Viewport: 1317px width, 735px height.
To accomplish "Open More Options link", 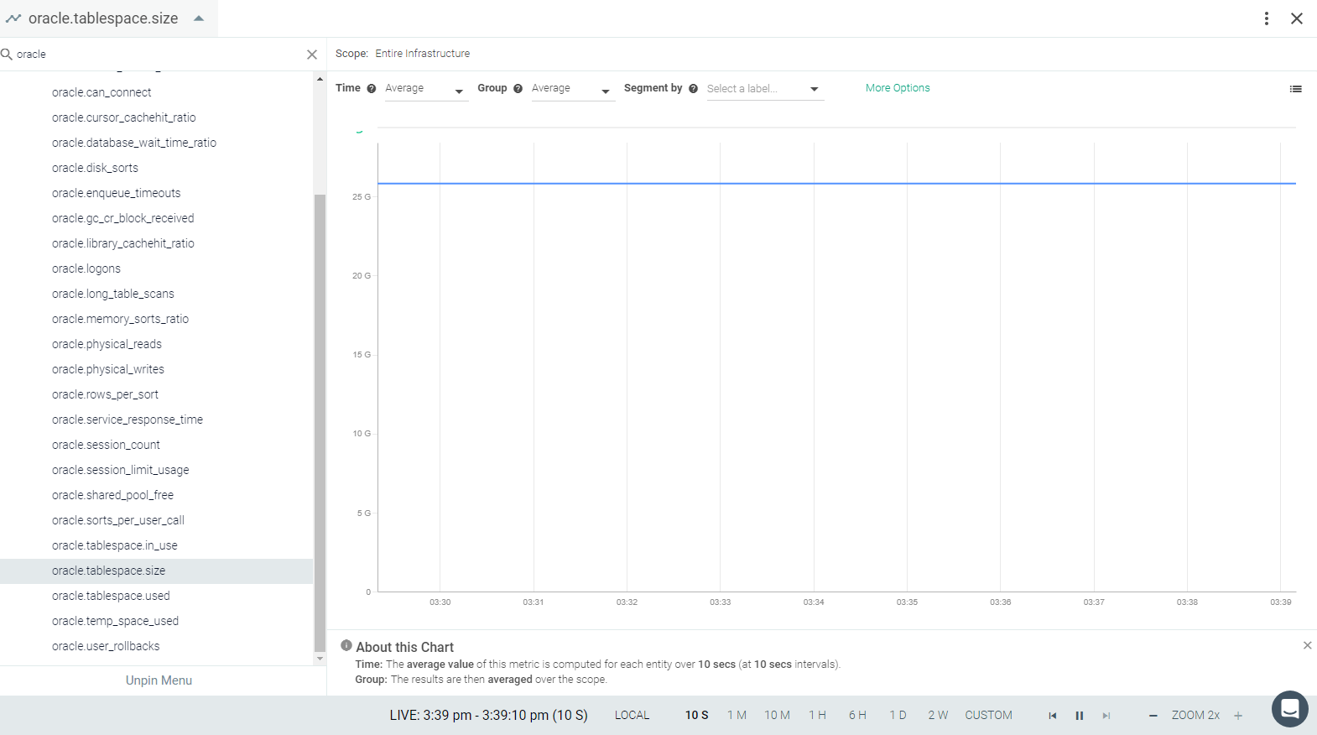I will coord(898,88).
